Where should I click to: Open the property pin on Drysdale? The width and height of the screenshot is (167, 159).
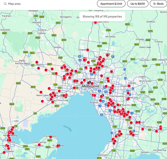pos(39,145)
